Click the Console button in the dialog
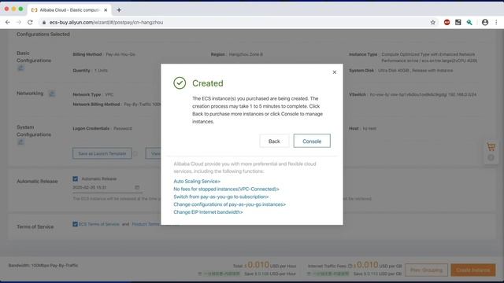The image size is (504, 283). pyautogui.click(x=312, y=141)
